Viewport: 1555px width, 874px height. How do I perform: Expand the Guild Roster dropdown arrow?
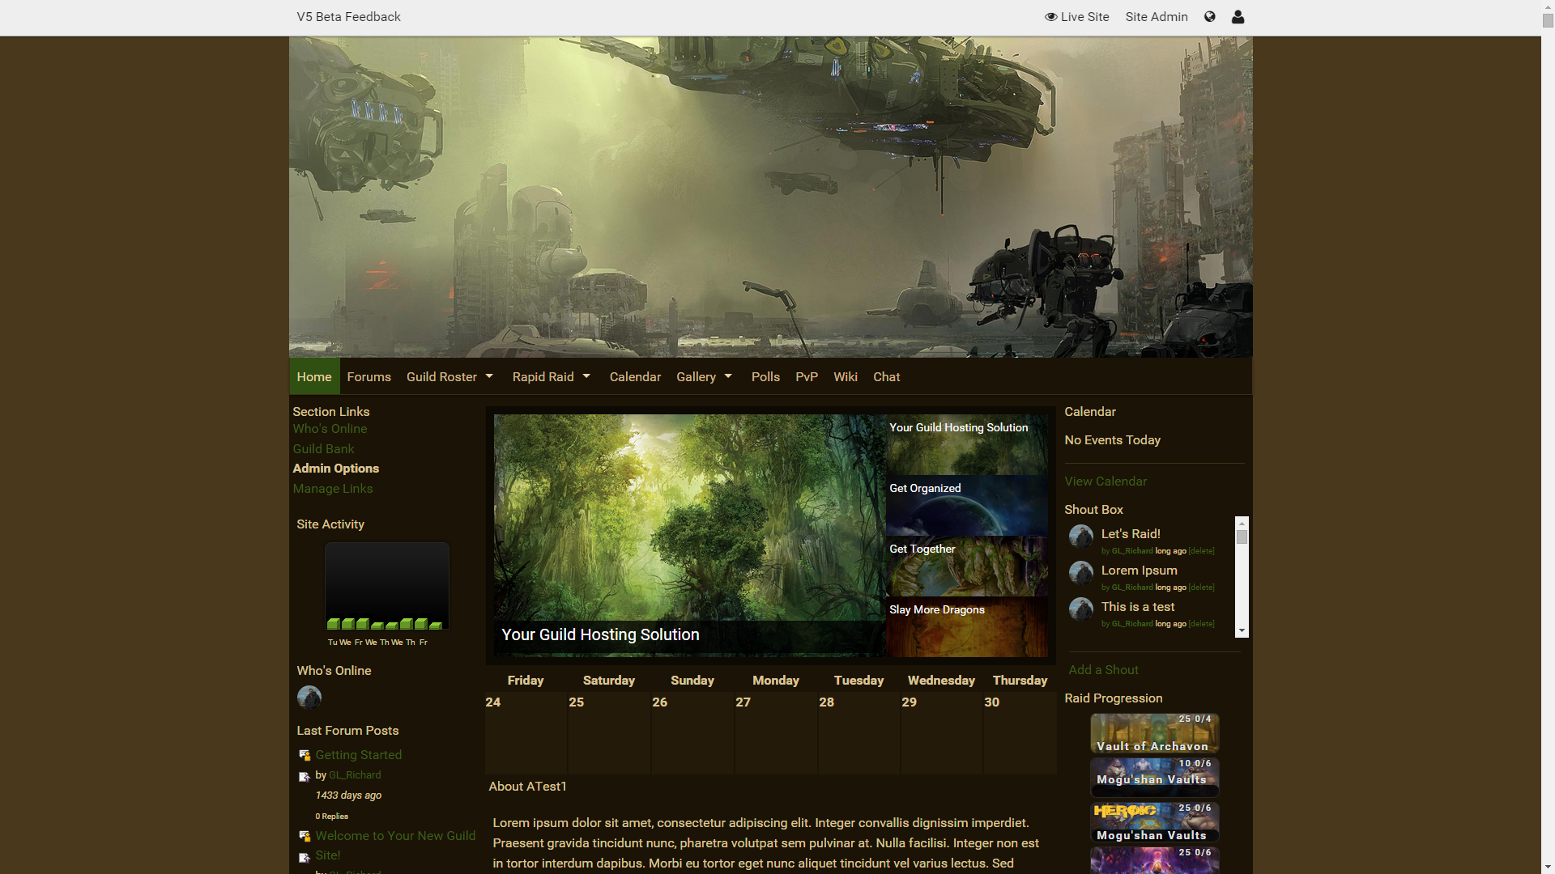coord(489,376)
